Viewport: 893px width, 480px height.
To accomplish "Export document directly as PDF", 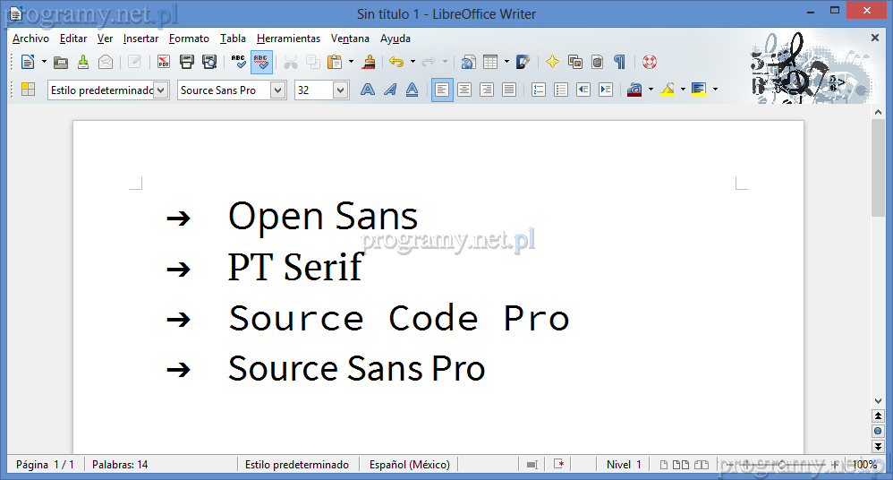I will point(164,62).
